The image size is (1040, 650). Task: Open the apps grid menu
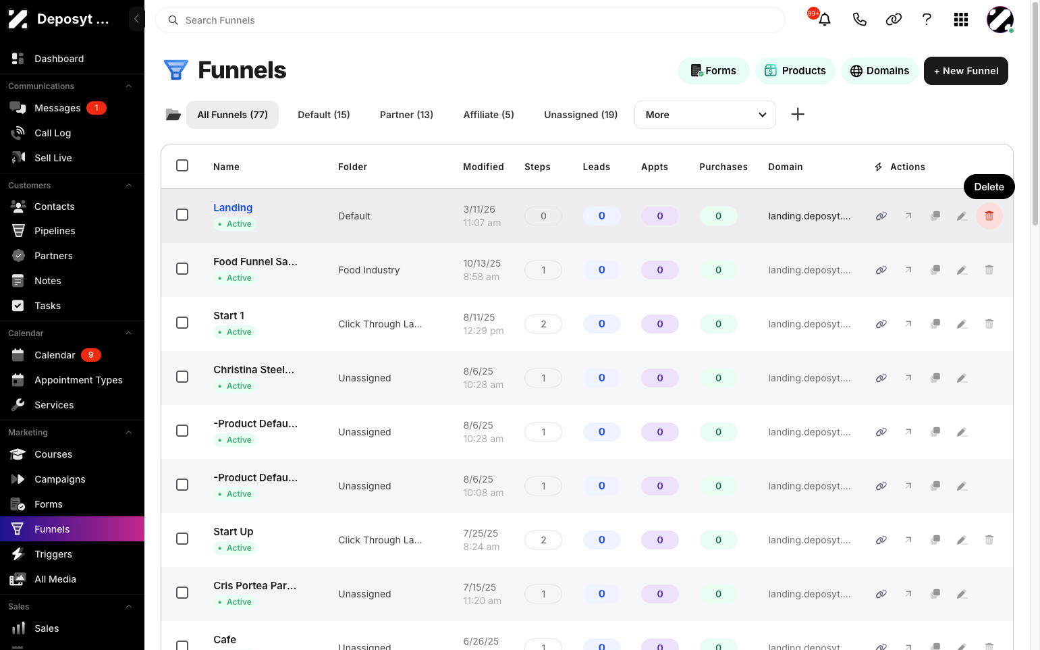[x=961, y=20]
